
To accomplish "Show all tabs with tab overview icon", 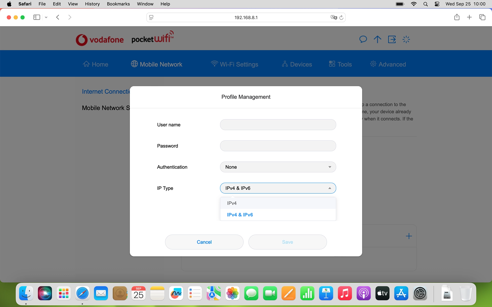I will click(483, 17).
